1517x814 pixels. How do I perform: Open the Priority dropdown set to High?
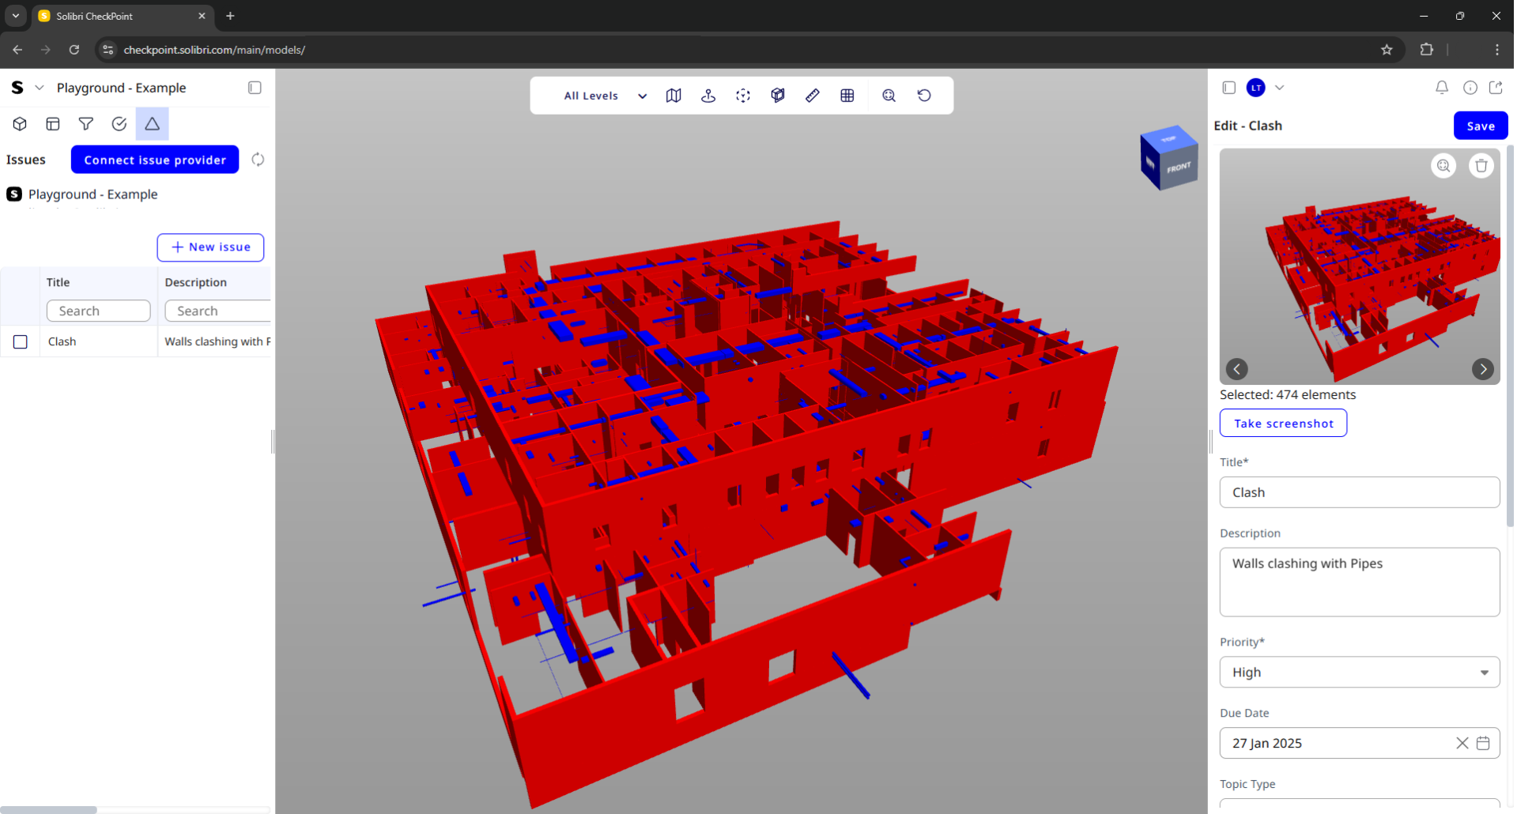coord(1358,673)
